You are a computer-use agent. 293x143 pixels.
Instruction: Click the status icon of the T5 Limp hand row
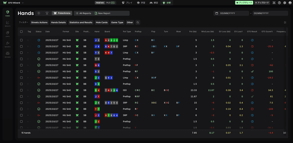(39, 53)
